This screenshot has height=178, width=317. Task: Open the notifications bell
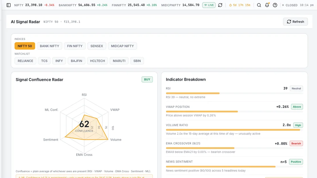[x=267, y=5]
